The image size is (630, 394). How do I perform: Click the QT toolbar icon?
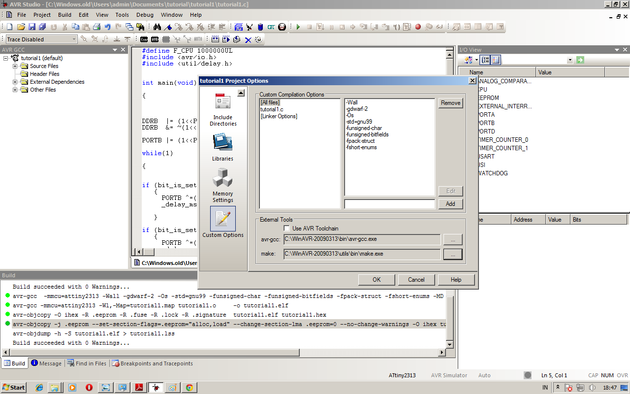(x=271, y=27)
